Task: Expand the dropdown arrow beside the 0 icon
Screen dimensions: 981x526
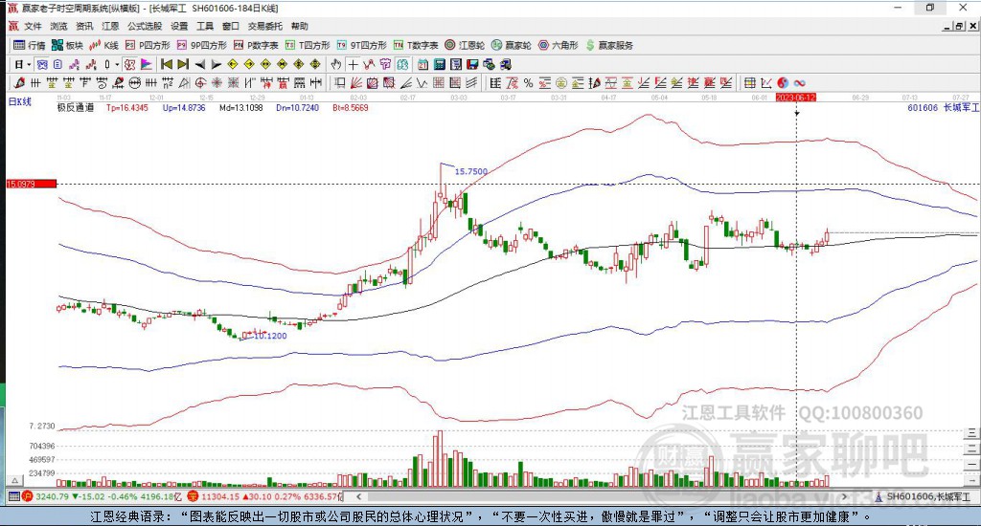Action: coord(116,64)
